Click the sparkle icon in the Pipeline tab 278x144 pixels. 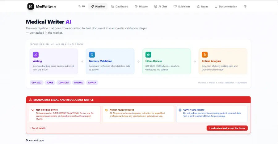click(x=92, y=6)
